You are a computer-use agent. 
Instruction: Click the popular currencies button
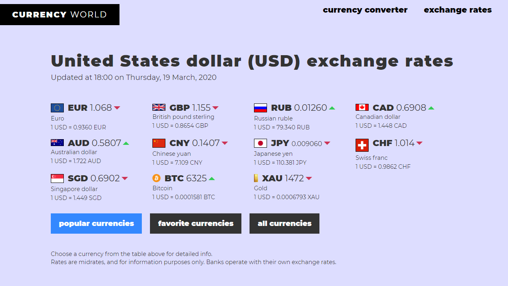[96, 223]
